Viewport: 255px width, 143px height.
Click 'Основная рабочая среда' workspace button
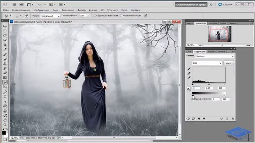click(x=191, y=4)
